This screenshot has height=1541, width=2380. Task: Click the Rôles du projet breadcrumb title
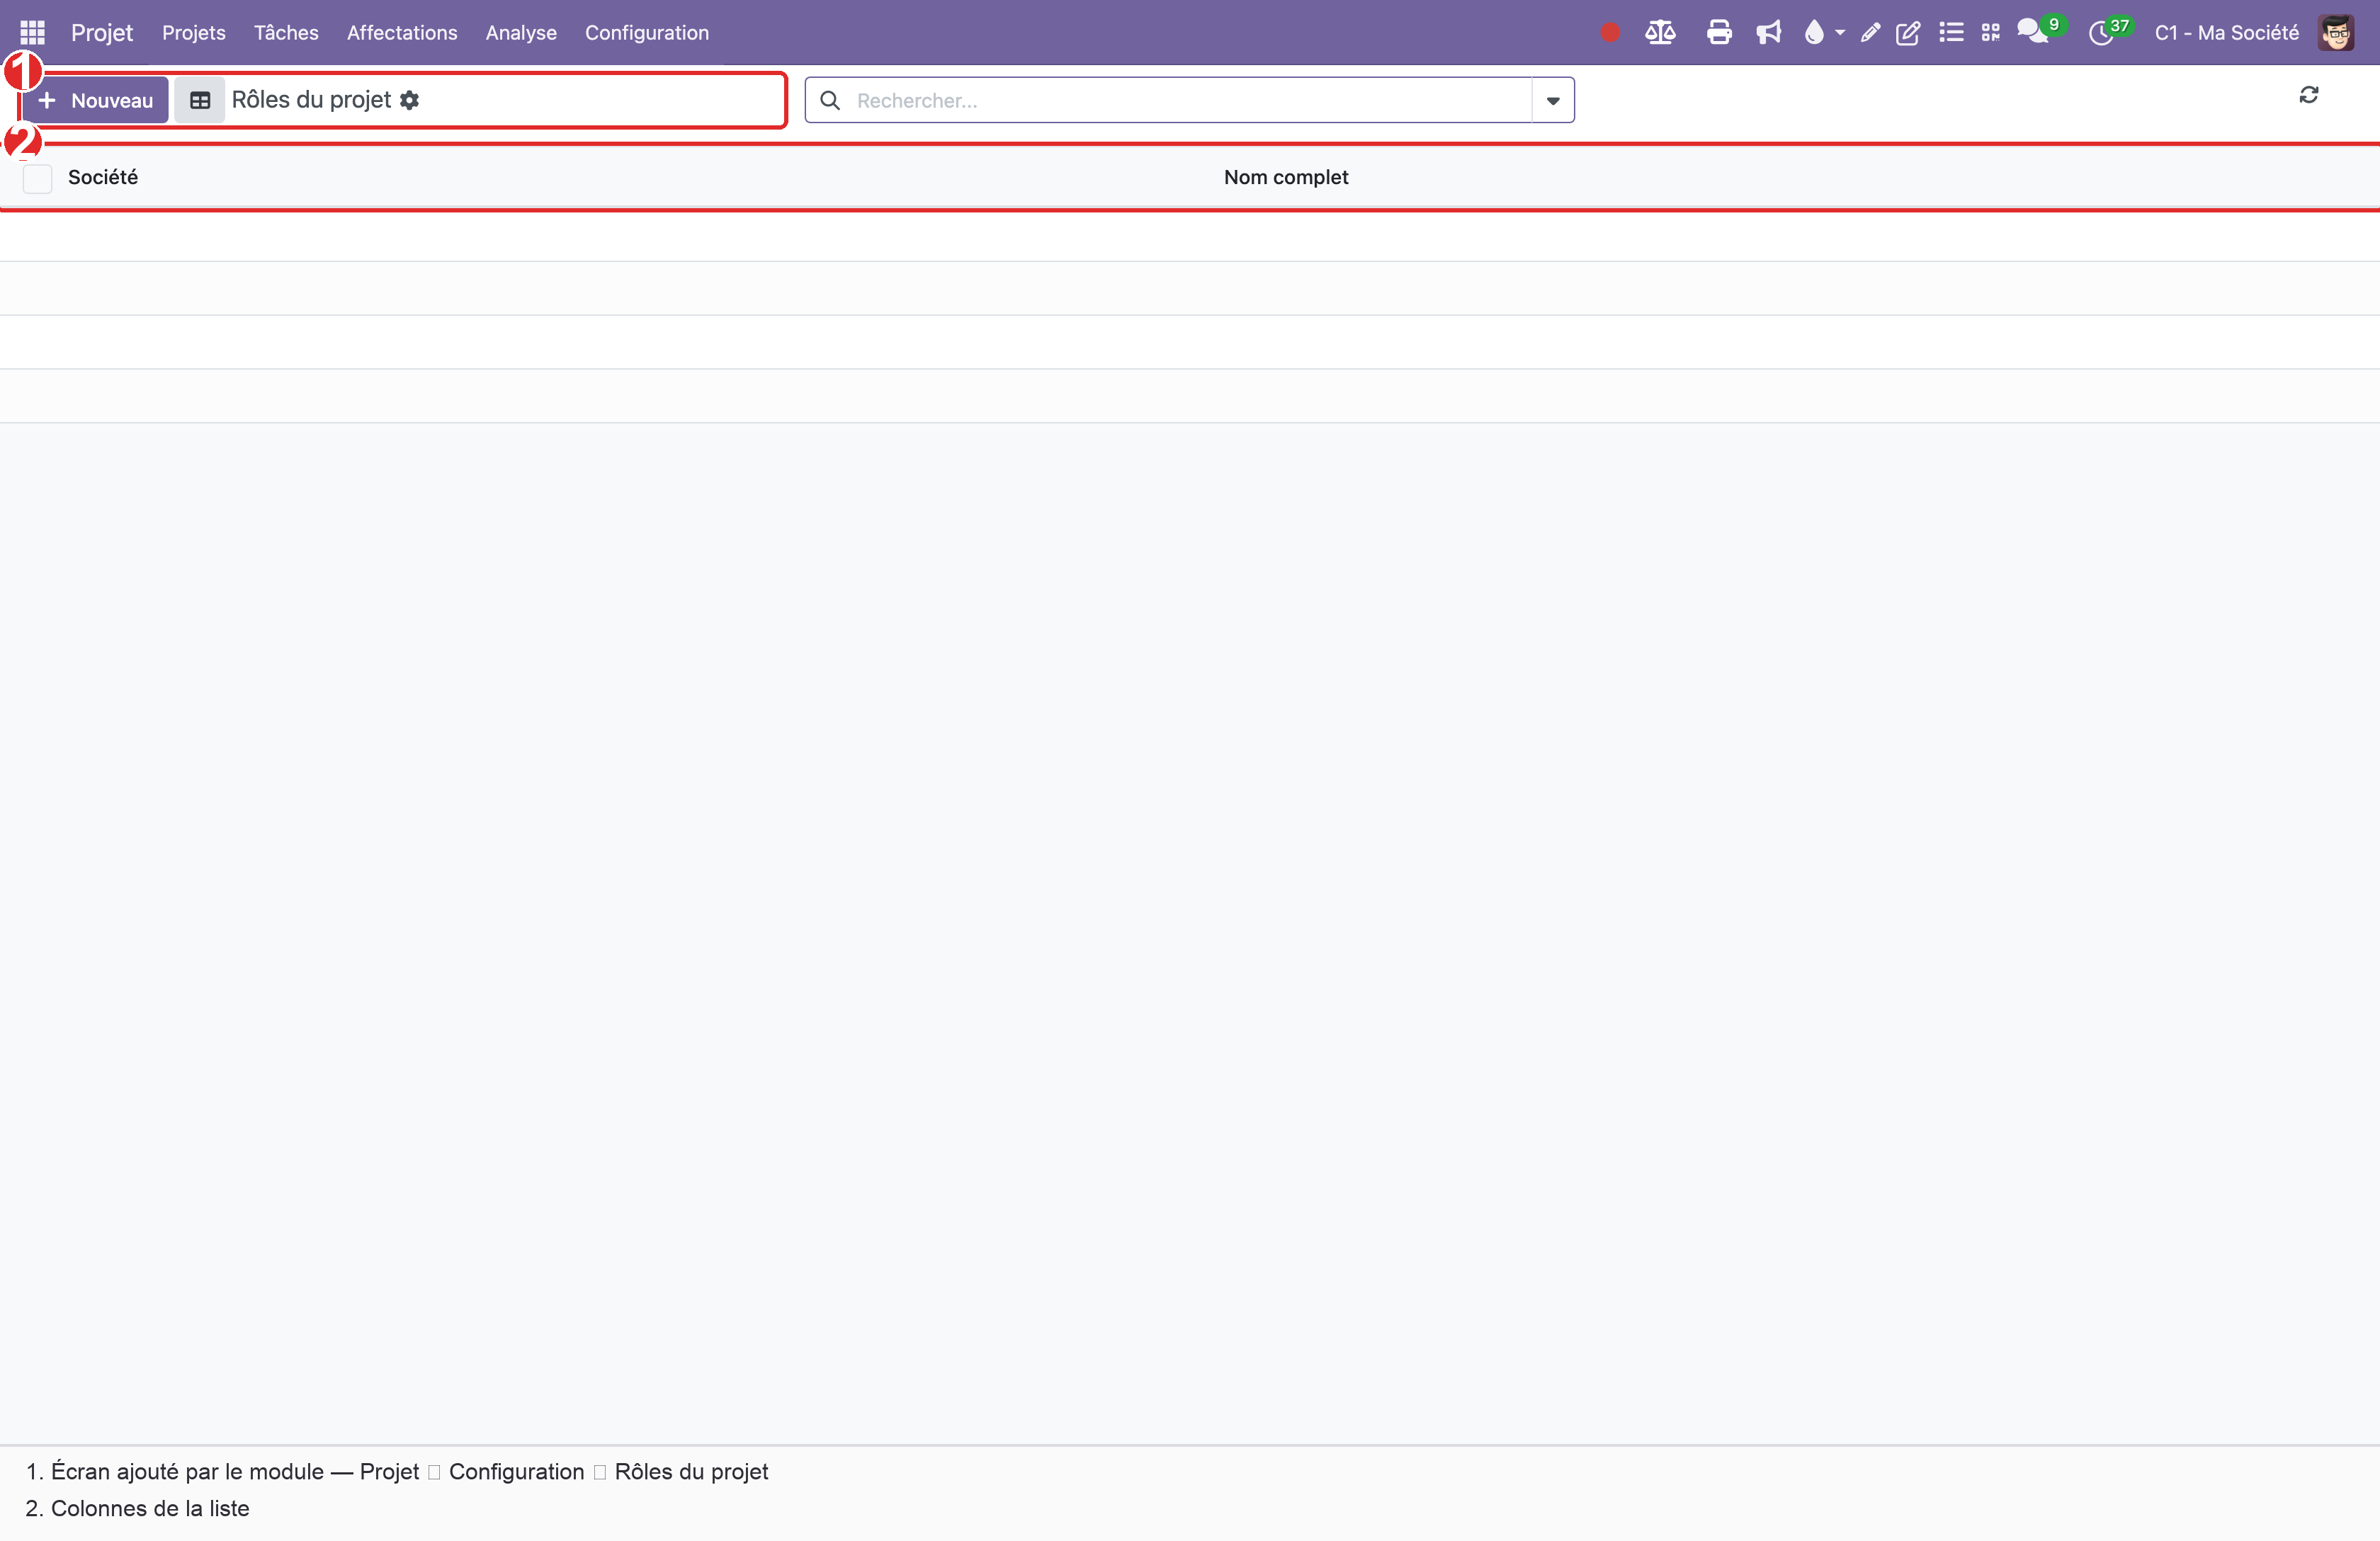(x=311, y=100)
